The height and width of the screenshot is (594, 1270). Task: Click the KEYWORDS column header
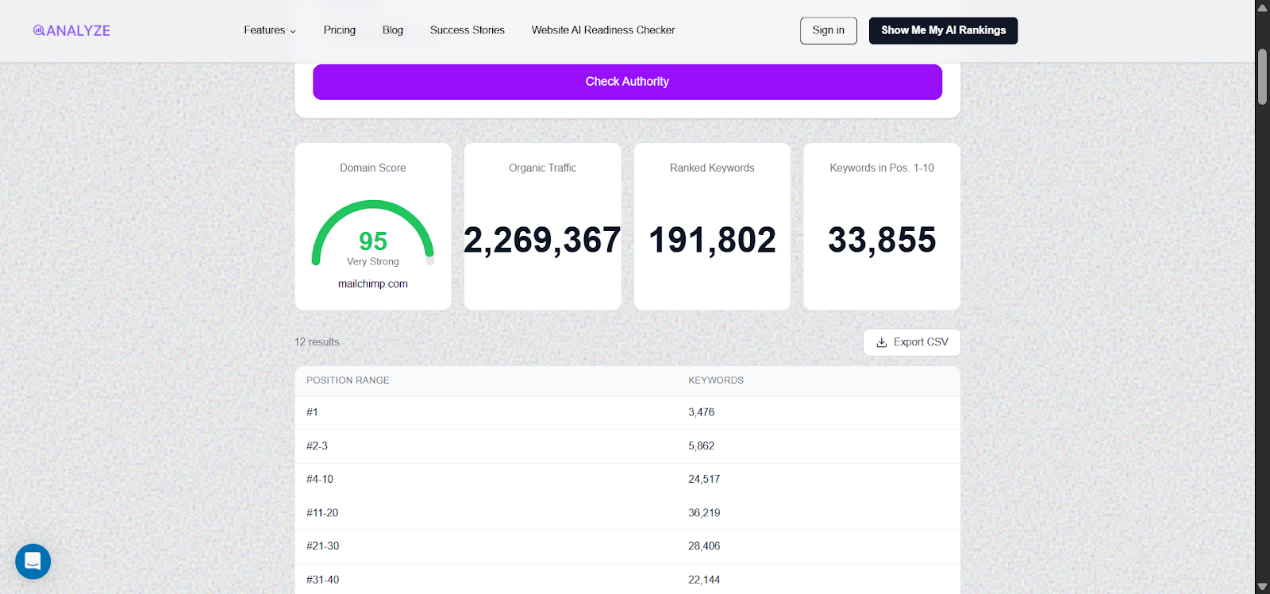(x=716, y=380)
